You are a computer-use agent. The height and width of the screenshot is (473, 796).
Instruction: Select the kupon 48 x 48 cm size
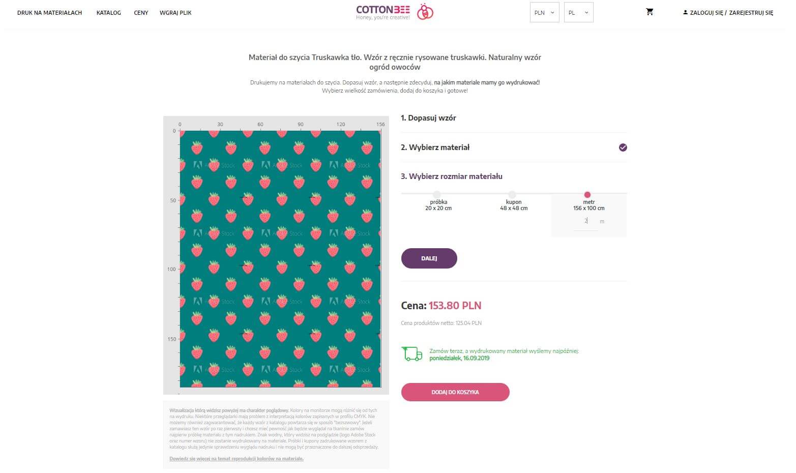(513, 194)
